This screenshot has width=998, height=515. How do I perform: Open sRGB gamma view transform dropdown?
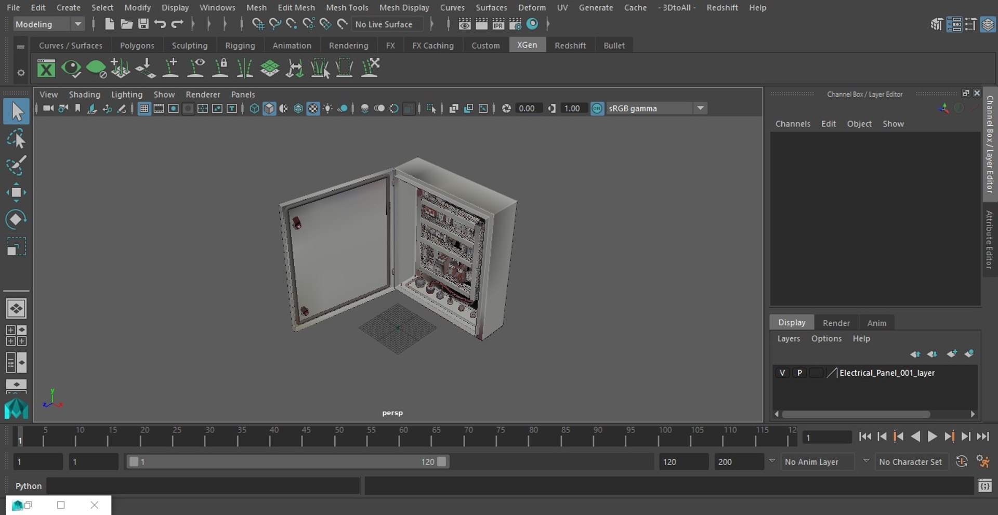656,108
